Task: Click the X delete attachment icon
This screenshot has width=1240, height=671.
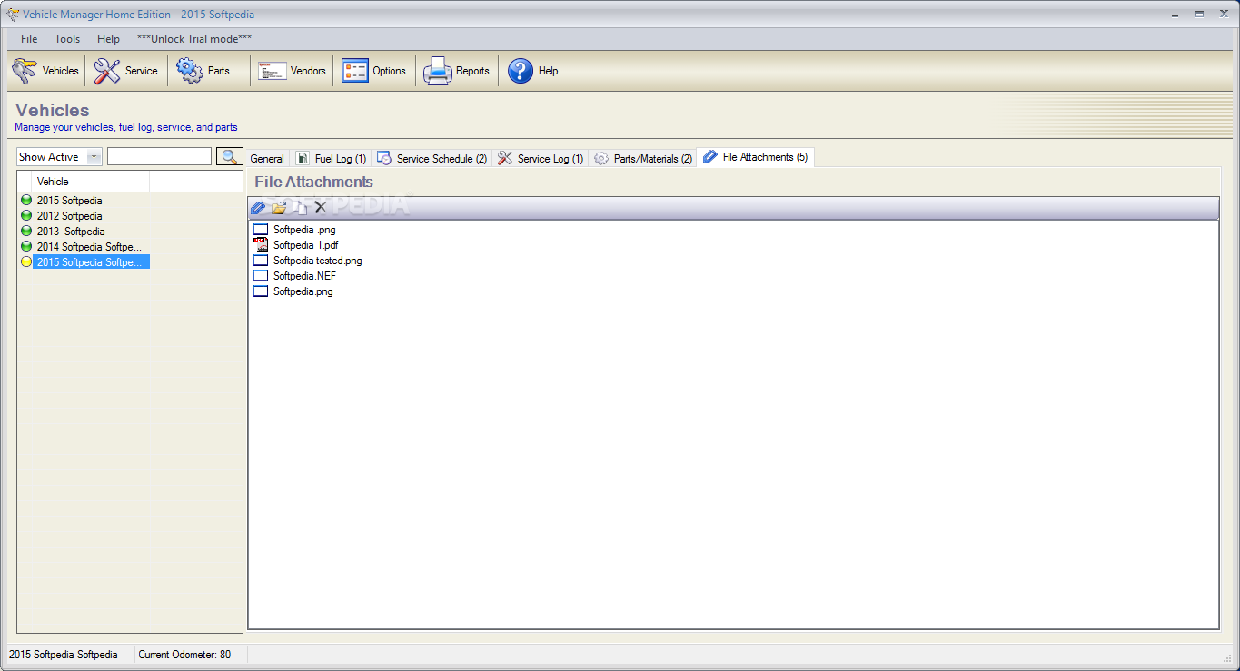Action: point(320,208)
